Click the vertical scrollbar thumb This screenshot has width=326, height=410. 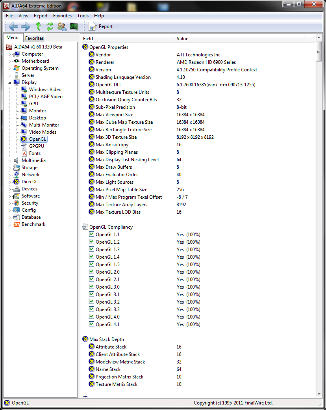click(x=319, y=51)
